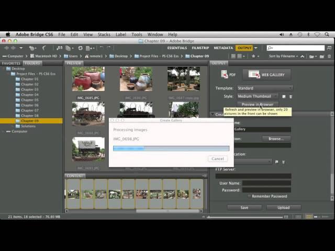Open the Sort by Filename dropdown
This screenshot has height=251, width=335.
(283, 56)
